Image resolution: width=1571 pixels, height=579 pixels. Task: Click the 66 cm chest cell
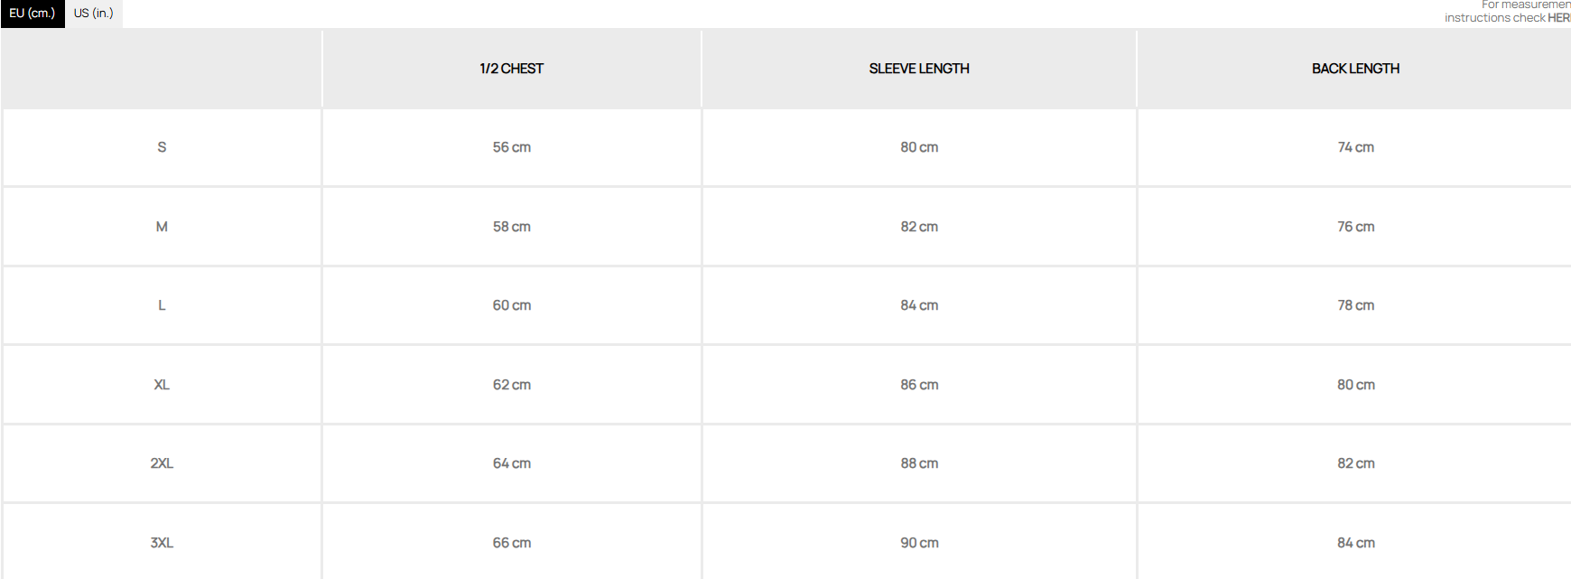[512, 543]
